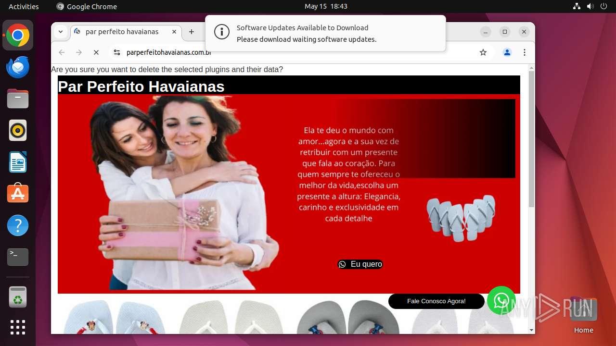
Task: Open the volume icon in system tray
Action: [x=590, y=6]
